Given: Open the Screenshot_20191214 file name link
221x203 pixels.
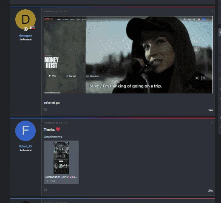Looking at the screenshot, I should (x=61, y=177).
